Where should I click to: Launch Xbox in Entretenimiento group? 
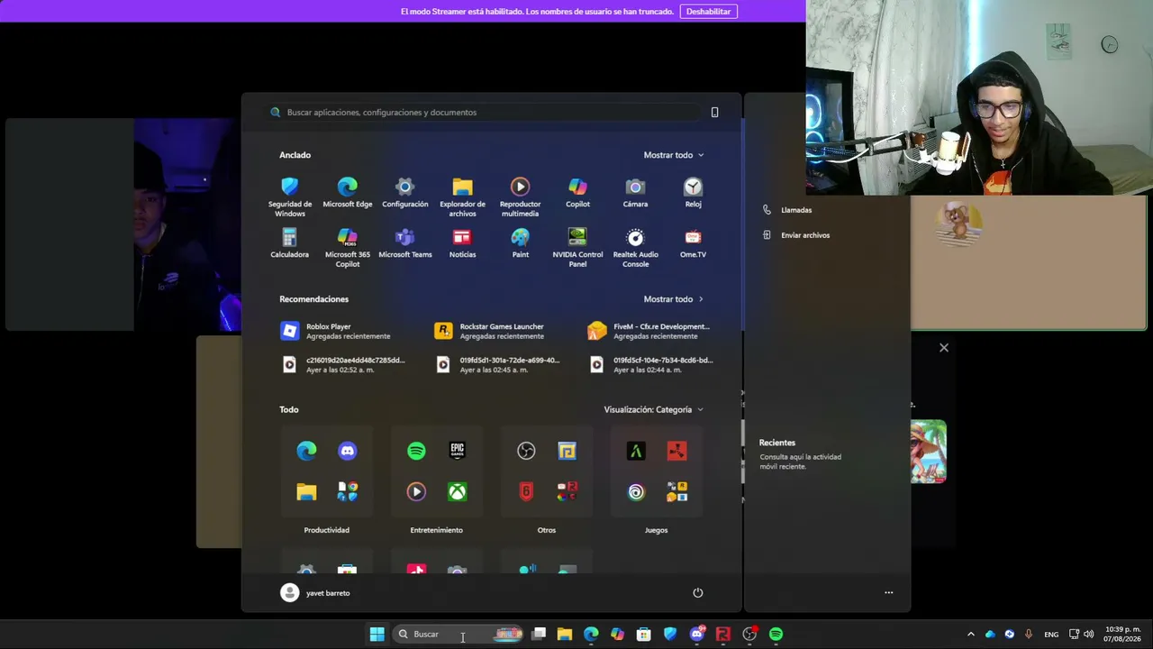tap(458, 491)
